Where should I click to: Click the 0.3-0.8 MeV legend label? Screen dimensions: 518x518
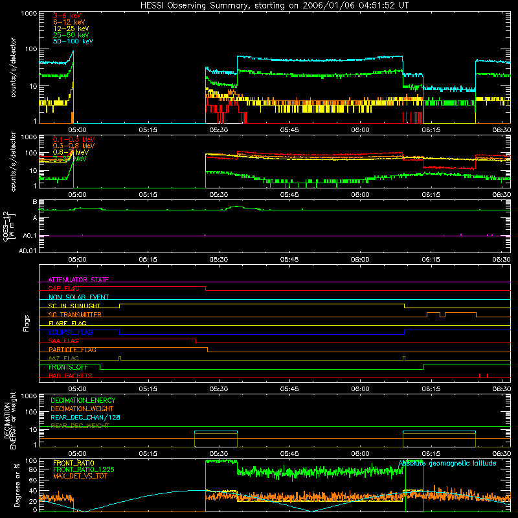tap(74, 146)
